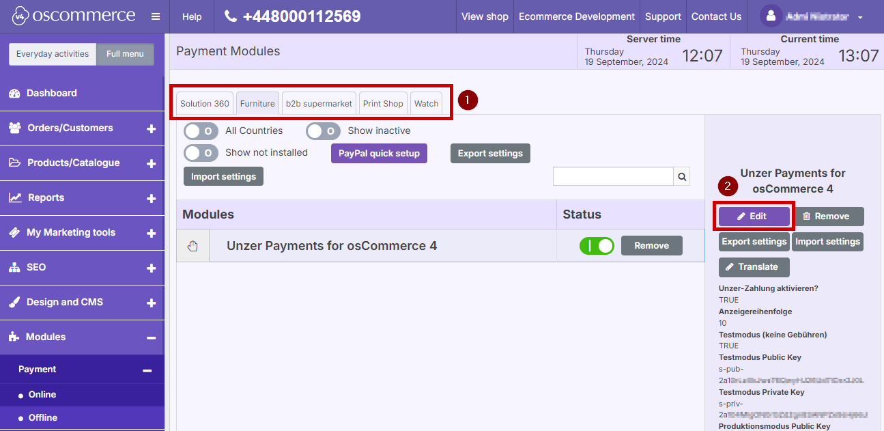Viewport: 884px width, 431px height.
Task: Click side panel Import settings button
Action: coord(827,242)
